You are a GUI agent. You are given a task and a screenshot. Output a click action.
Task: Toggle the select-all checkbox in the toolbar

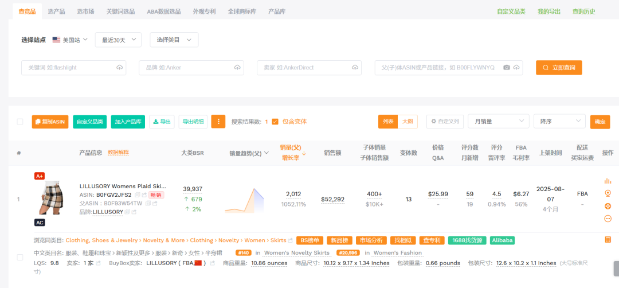pyautogui.click(x=19, y=122)
